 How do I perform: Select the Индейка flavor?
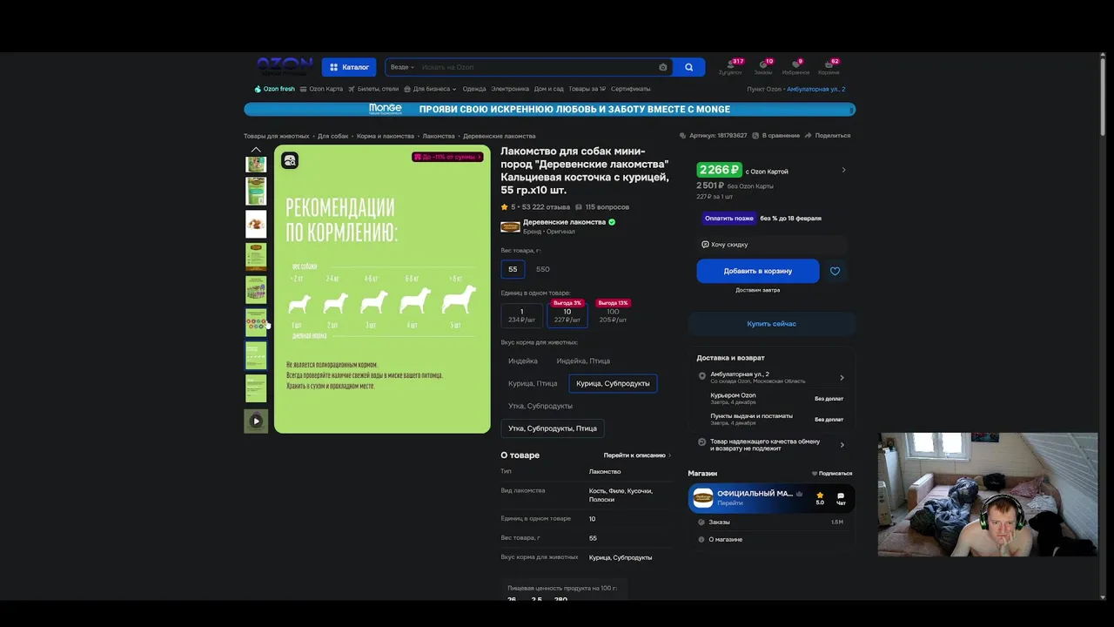(x=523, y=361)
